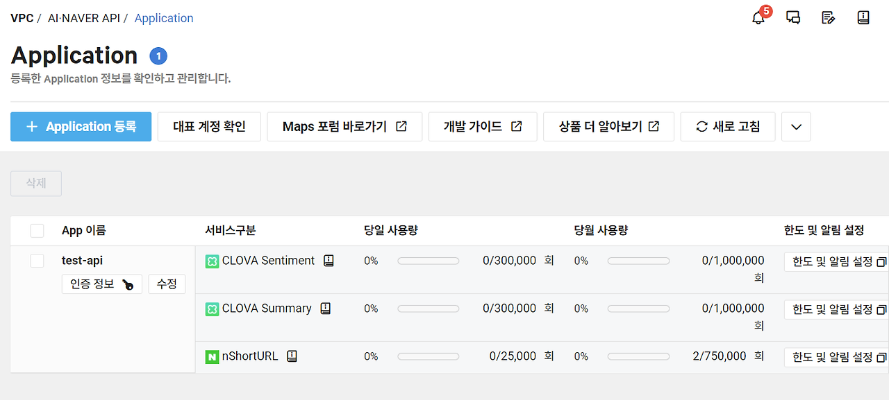889x400 pixels.
Task: Open the guide book icon in header
Action: pos(863,17)
